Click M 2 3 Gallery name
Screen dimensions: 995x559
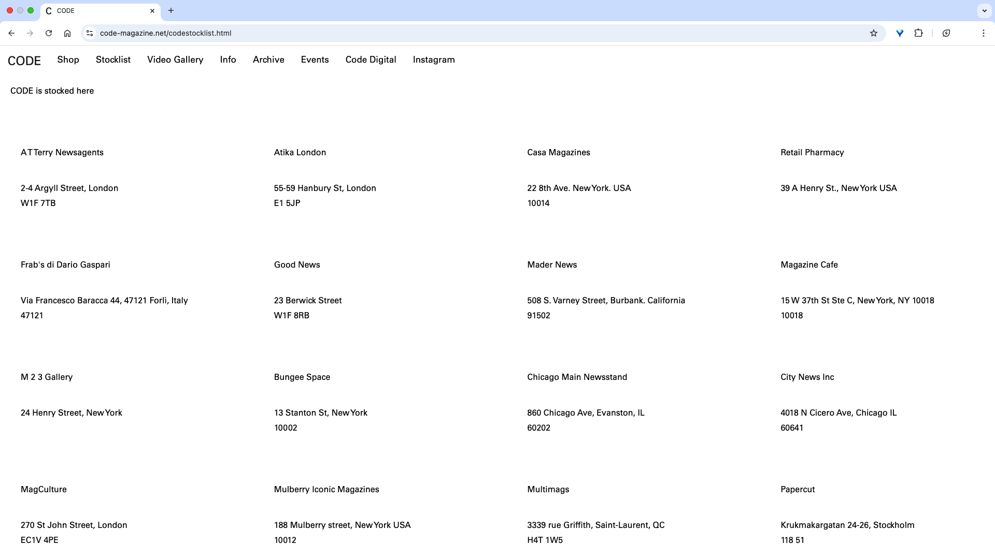coord(47,377)
